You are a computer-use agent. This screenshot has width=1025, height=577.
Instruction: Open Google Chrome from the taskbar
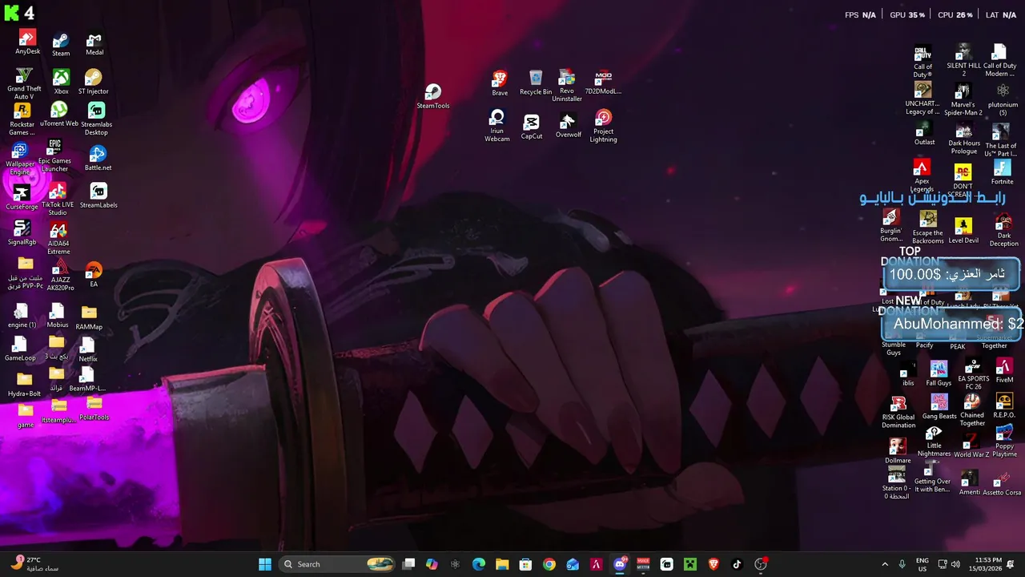coord(549,564)
